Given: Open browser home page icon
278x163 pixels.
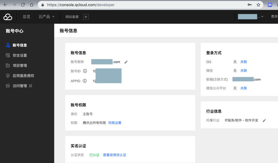Looking at the screenshot, I should click(32, 5).
